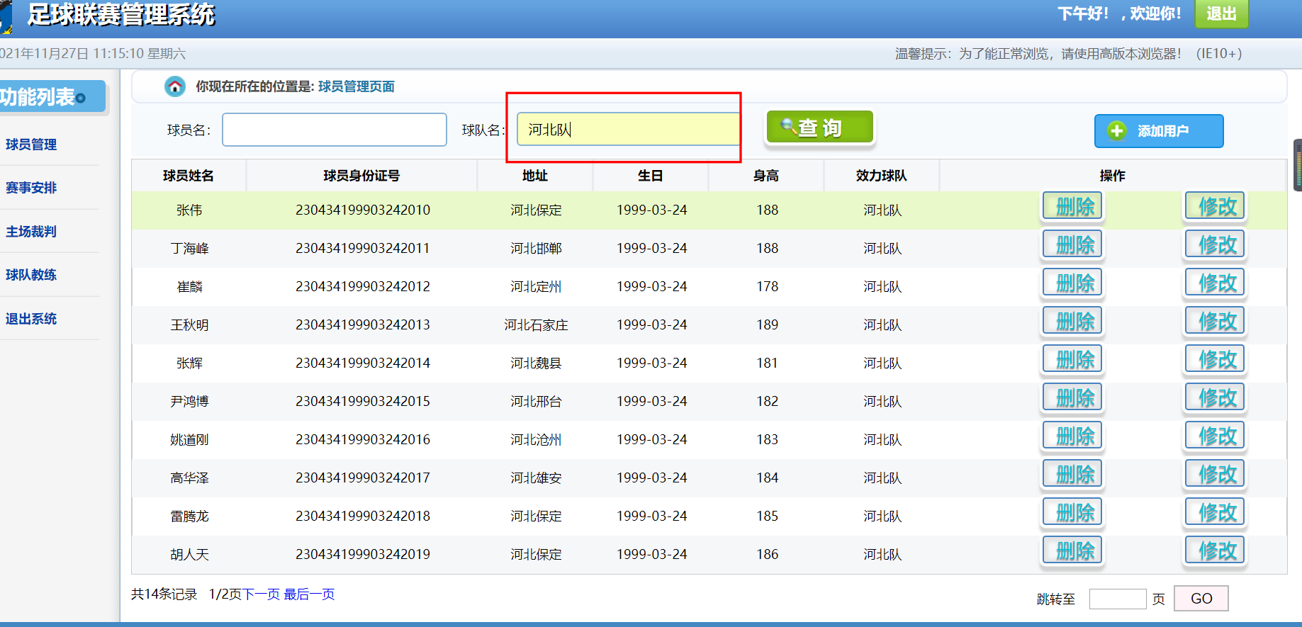This screenshot has width=1302, height=627.
Task: Delete player 张伟
Action: tap(1072, 206)
